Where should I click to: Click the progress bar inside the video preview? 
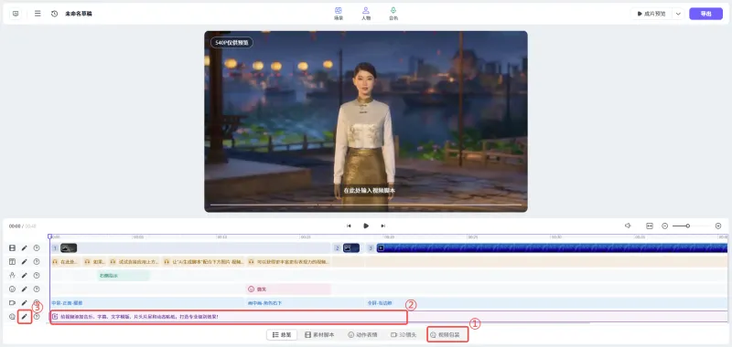pos(366,205)
